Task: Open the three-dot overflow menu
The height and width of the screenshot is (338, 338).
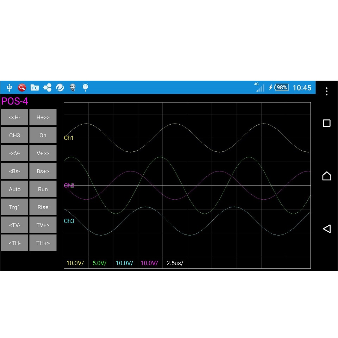Action: 326,91
